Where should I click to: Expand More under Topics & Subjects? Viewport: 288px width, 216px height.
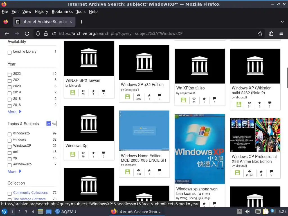[x=15, y=171]
